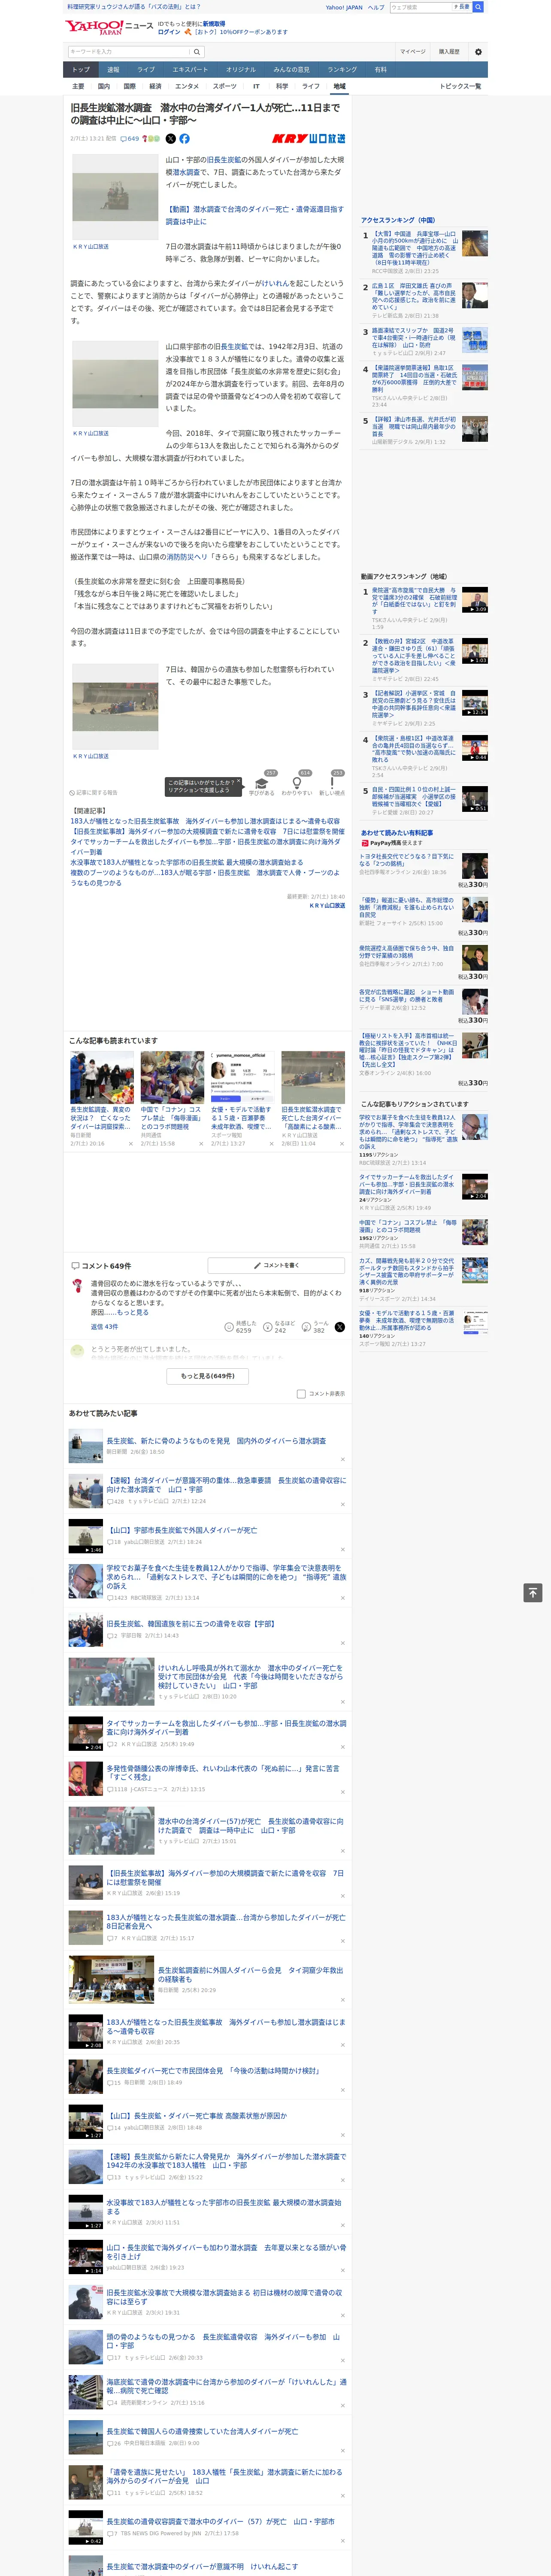Share the article on Facebook

184,139
